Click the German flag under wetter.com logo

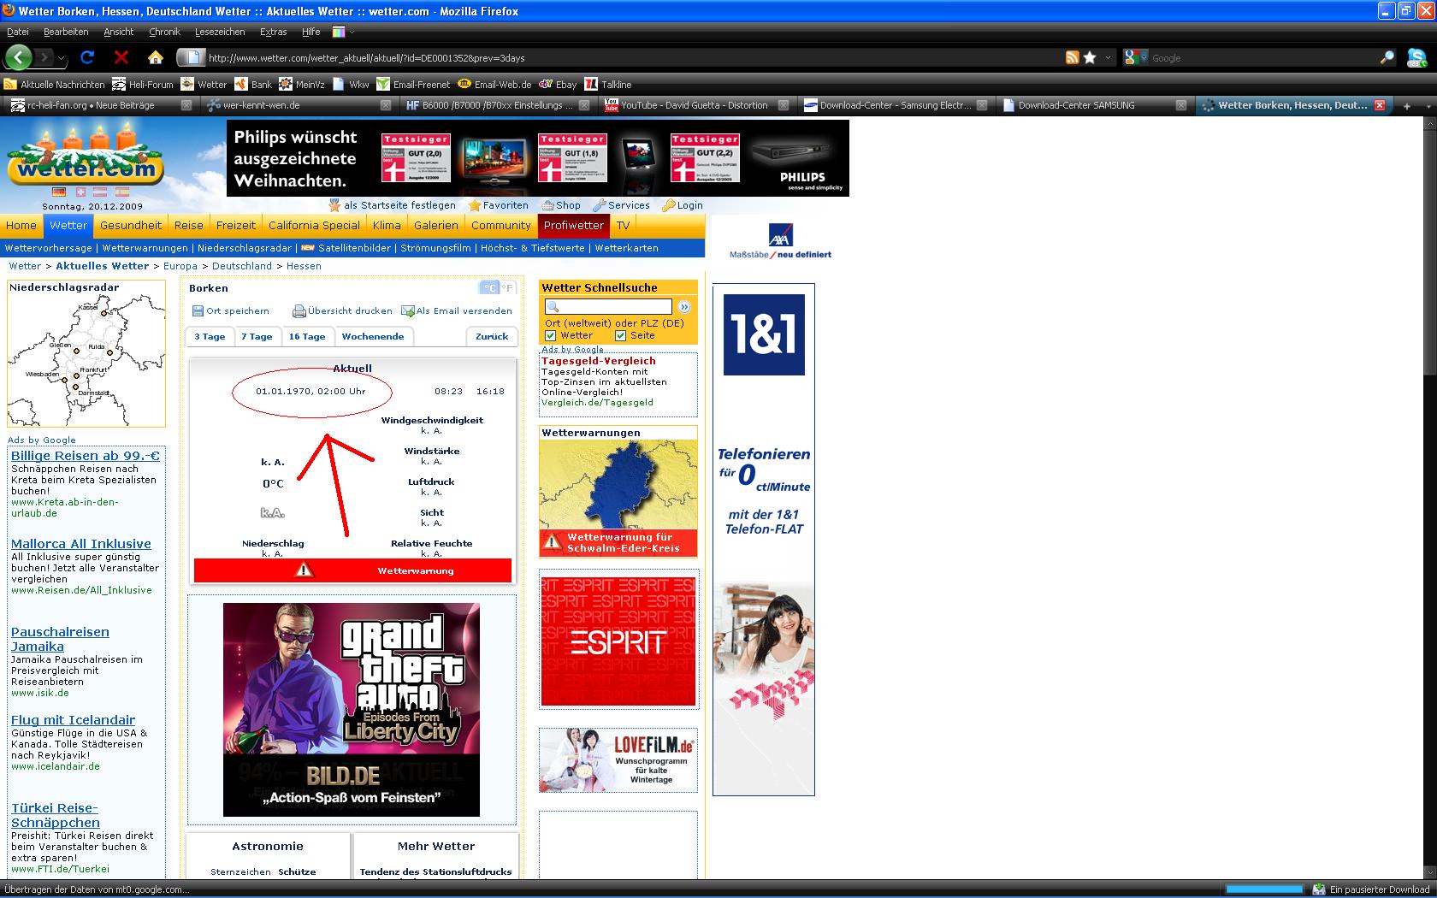point(59,192)
